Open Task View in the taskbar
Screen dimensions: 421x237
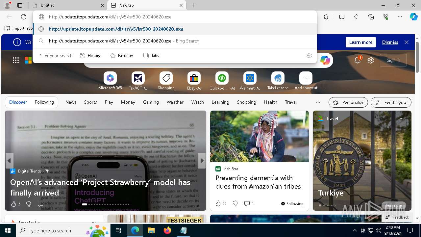(x=118, y=230)
